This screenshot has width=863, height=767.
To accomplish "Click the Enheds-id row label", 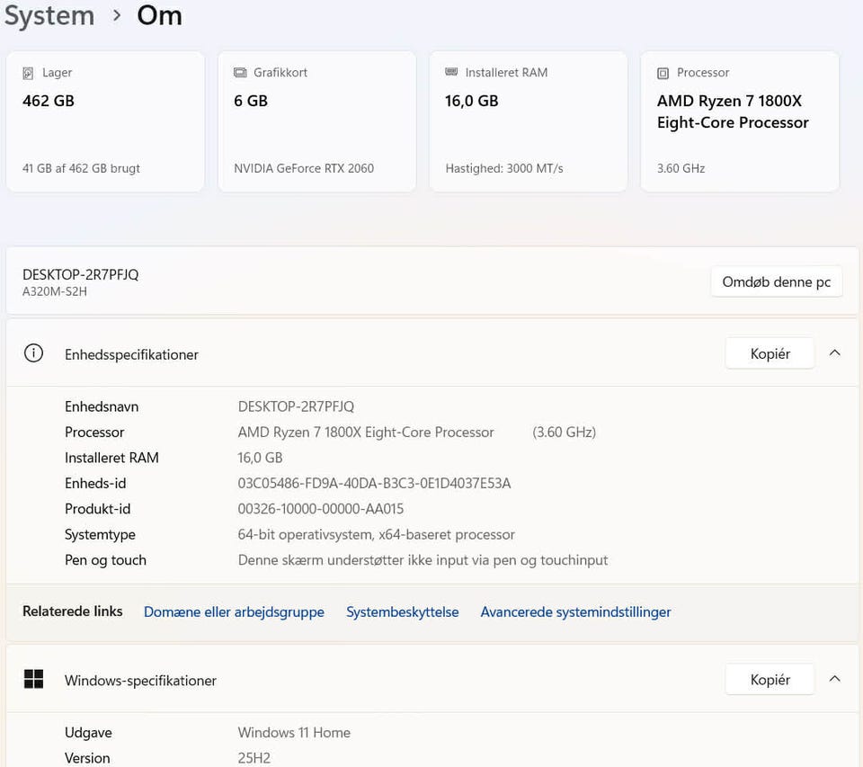I will coord(95,484).
